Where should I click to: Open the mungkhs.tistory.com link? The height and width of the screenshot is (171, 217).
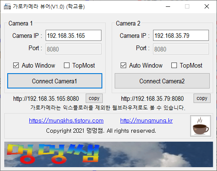[x=66, y=121]
